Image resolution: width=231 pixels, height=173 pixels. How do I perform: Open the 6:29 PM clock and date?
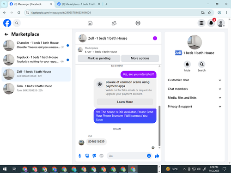(214, 169)
